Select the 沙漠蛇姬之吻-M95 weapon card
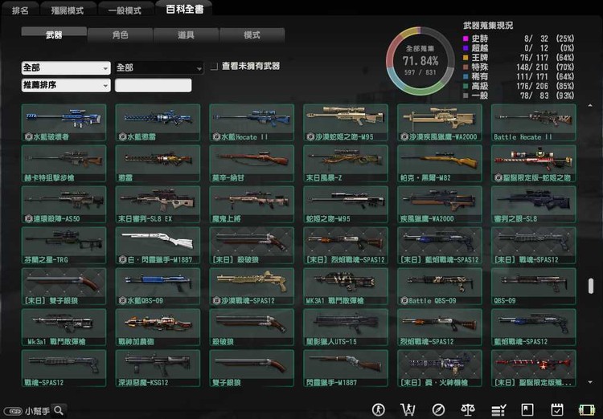 click(346, 123)
